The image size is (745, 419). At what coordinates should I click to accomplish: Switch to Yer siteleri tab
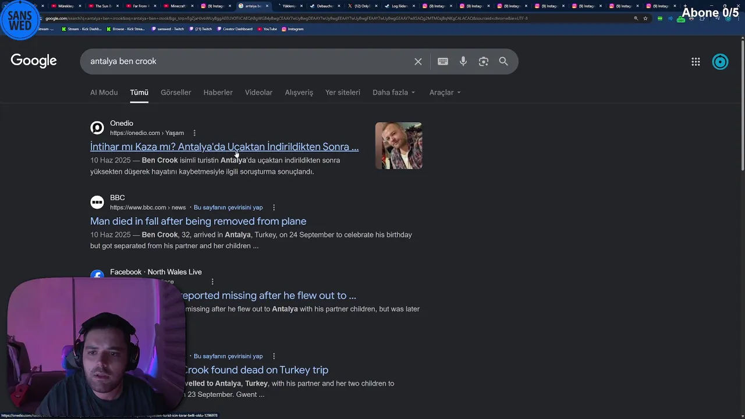click(x=342, y=93)
